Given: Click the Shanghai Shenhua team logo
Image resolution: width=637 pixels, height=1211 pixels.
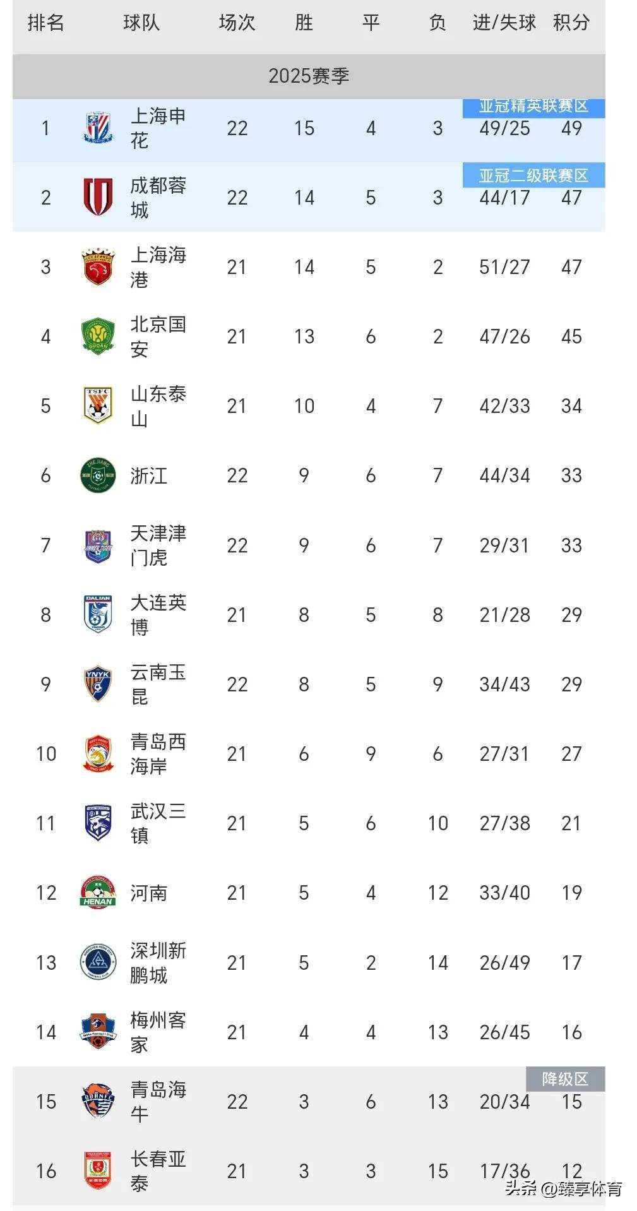Looking at the screenshot, I should tap(98, 128).
